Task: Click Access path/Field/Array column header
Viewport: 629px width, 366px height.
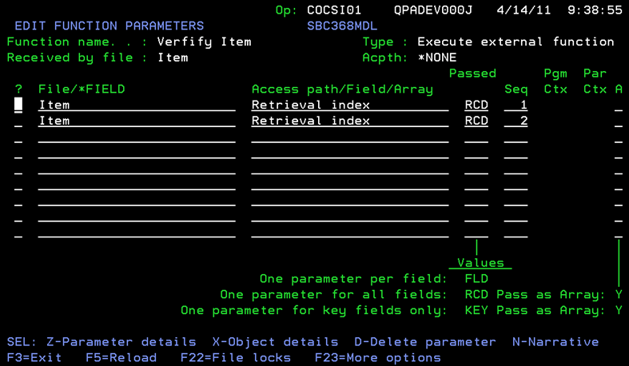Action: click(x=342, y=89)
